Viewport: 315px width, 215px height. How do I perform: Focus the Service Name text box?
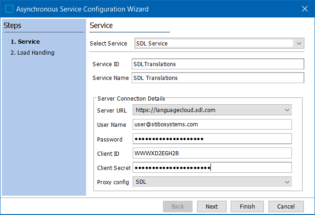[217, 78]
